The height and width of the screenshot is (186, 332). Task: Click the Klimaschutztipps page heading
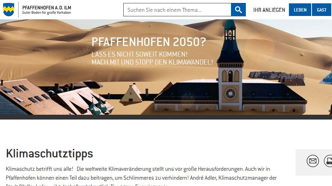[49, 154]
